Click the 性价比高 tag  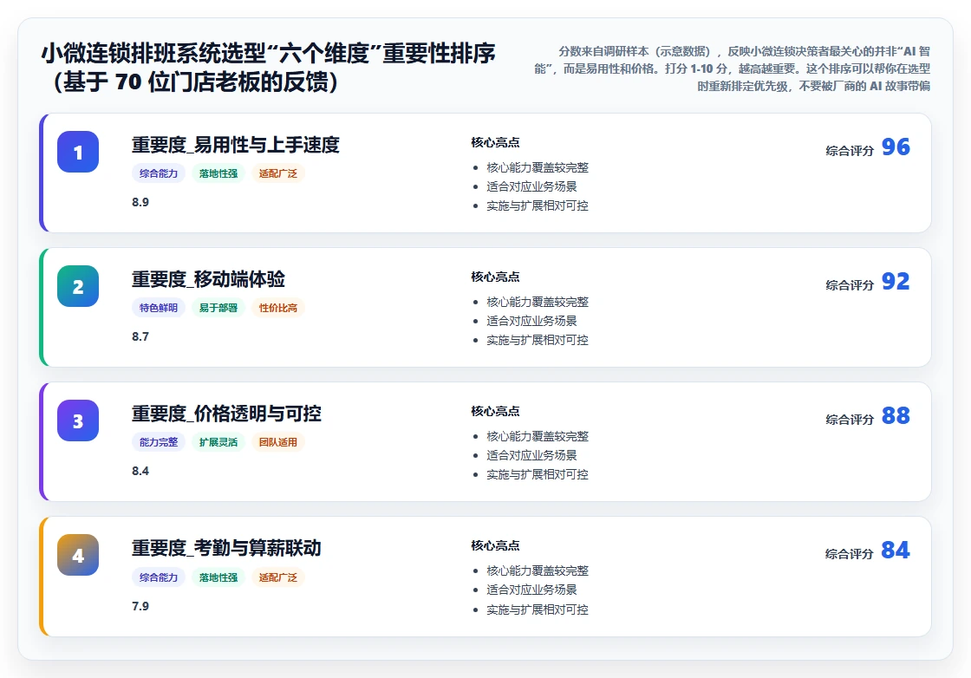pos(278,308)
